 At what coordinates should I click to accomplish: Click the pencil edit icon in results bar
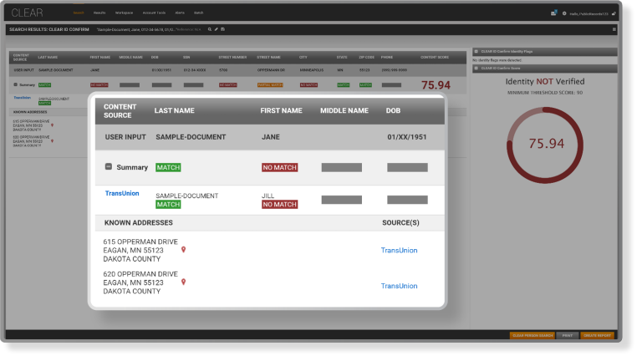pos(216,28)
